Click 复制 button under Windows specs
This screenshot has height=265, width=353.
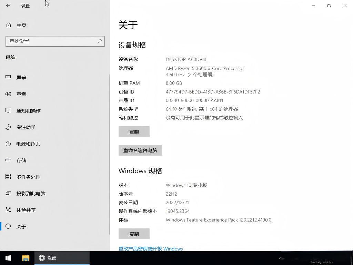134,234
